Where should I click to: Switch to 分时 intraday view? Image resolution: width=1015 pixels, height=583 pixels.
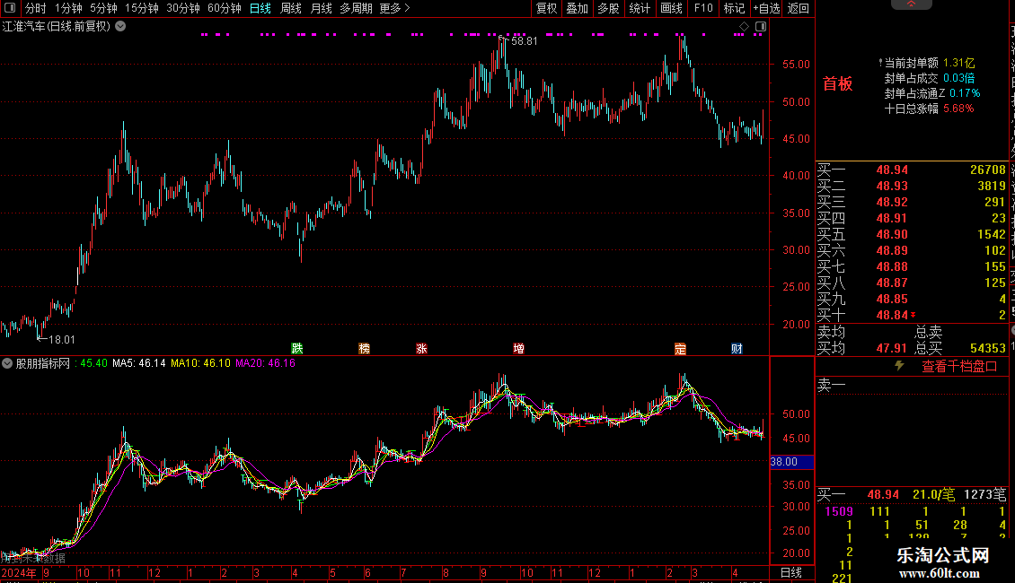36,8
